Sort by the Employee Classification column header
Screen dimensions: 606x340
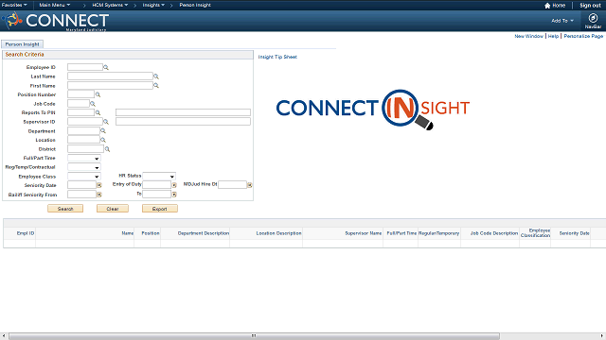535,233
